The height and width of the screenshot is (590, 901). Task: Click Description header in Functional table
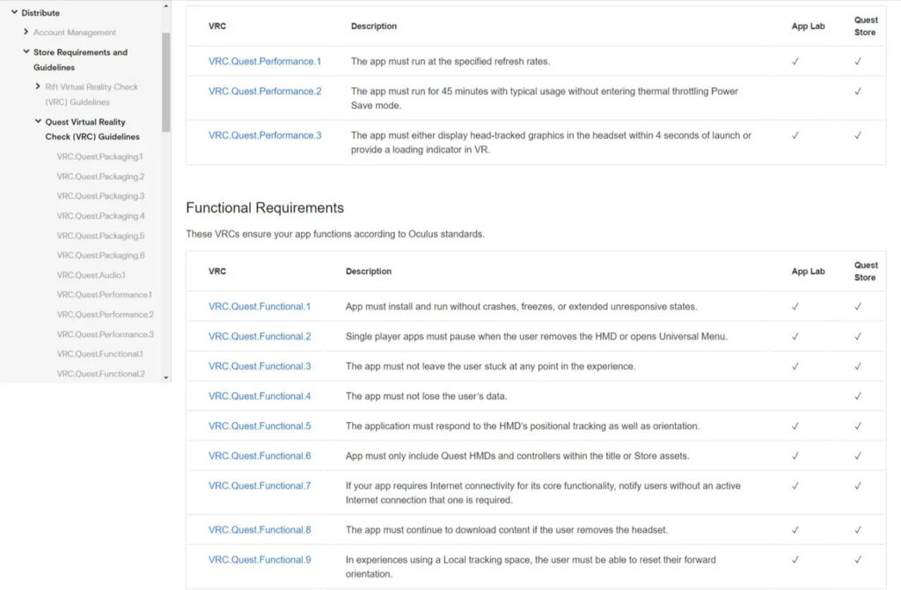click(369, 271)
